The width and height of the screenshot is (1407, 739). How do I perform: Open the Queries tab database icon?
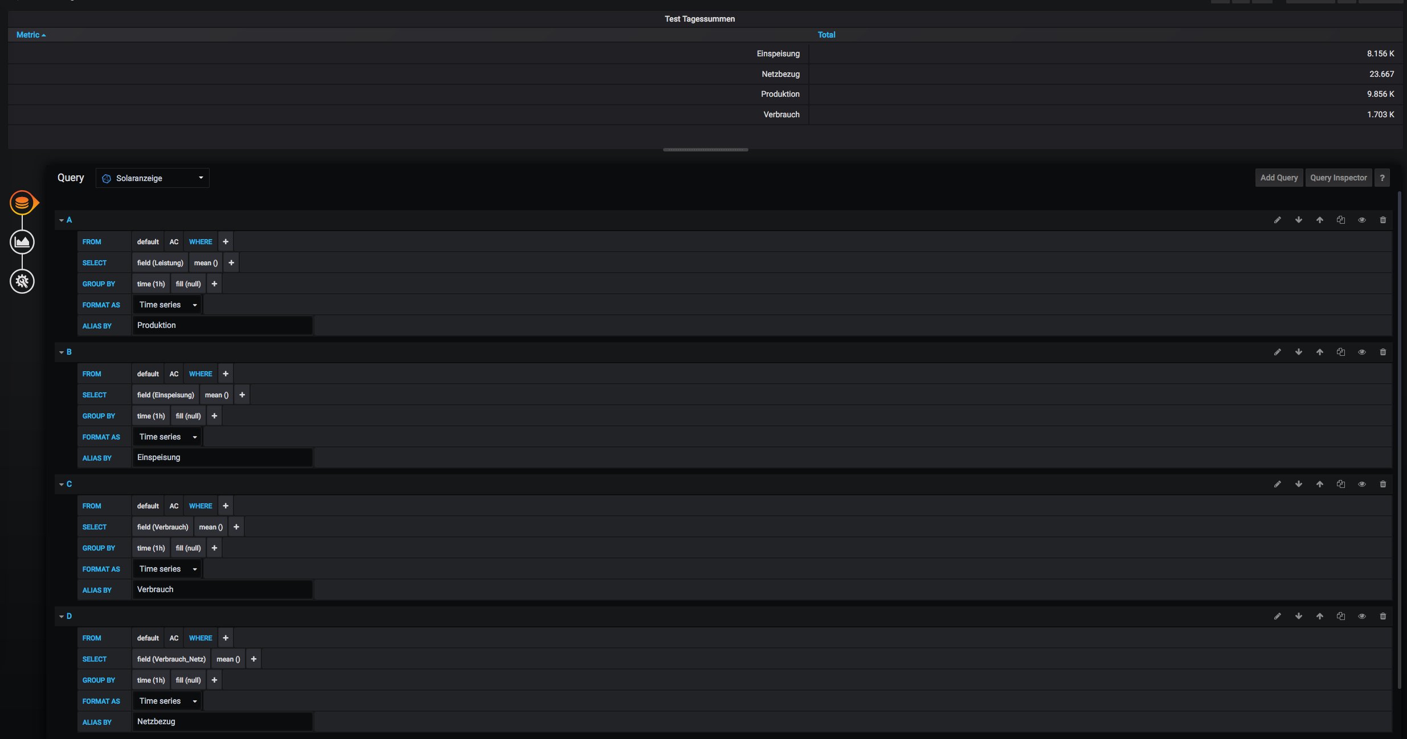click(x=22, y=203)
